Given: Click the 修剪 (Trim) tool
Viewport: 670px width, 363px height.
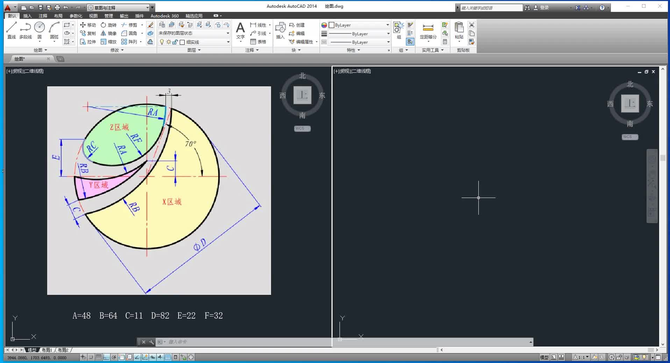Looking at the screenshot, I should pos(129,25).
